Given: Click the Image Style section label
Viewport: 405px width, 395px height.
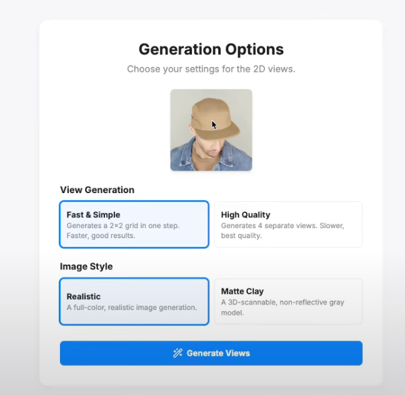Looking at the screenshot, I should pos(86,266).
